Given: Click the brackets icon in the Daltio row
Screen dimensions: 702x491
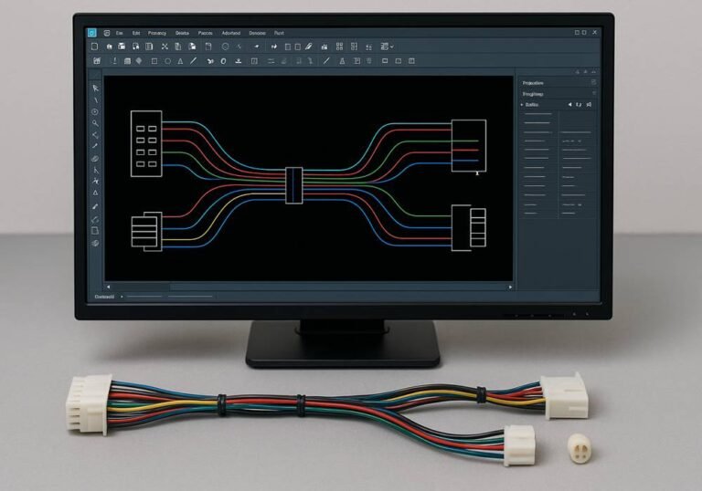Looking at the screenshot, I should pyautogui.click(x=579, y=105).
